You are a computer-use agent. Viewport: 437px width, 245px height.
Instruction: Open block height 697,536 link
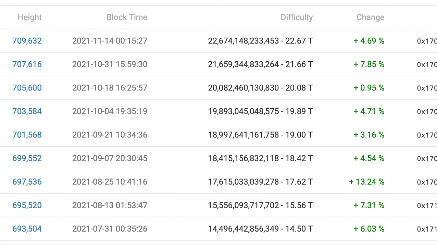pos(27,182)
